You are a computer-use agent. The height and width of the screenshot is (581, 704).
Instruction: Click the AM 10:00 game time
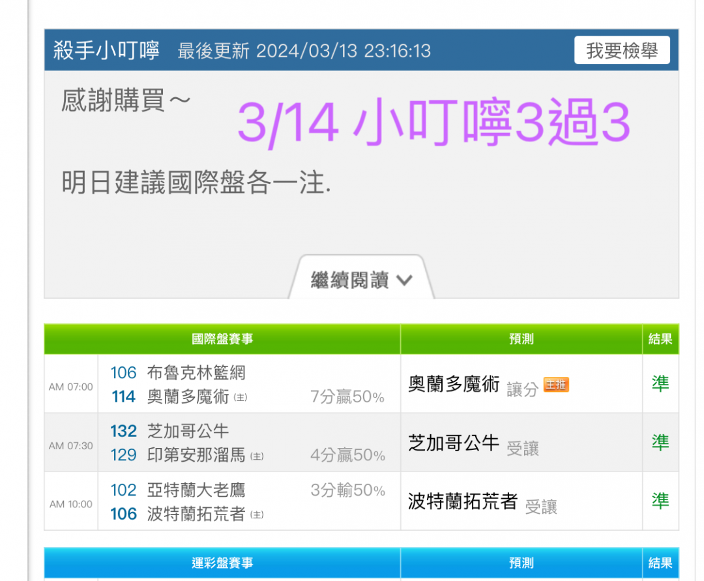coord(71,504)
